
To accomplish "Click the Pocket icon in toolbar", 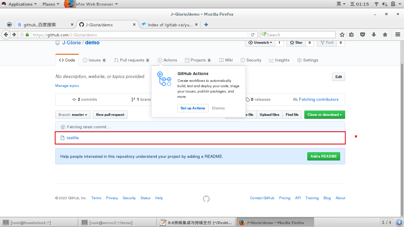I will point(363,35).
